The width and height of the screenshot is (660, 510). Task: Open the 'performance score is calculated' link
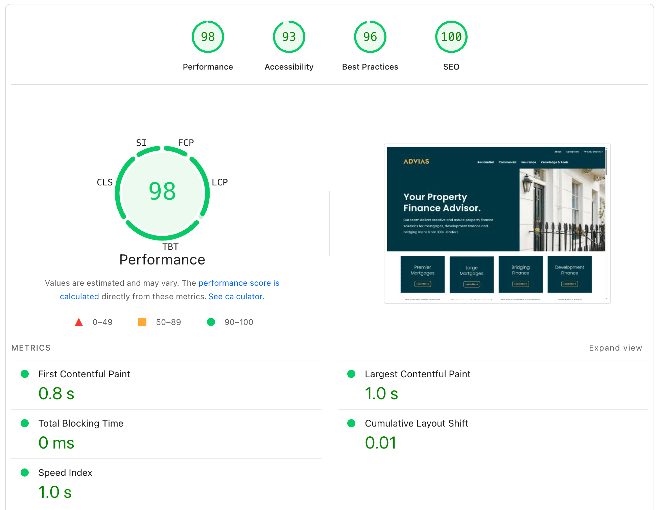point(239,283)
